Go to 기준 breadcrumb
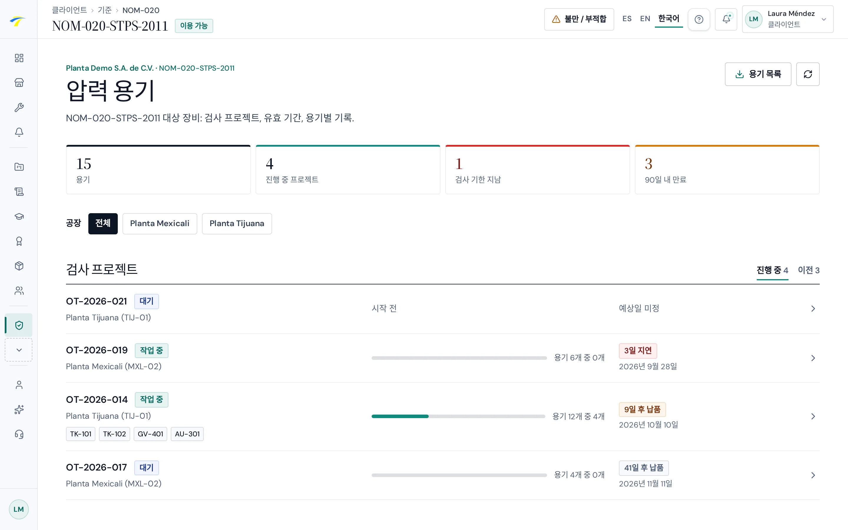Screen dimensions: 848x530 tap(105, 10)
